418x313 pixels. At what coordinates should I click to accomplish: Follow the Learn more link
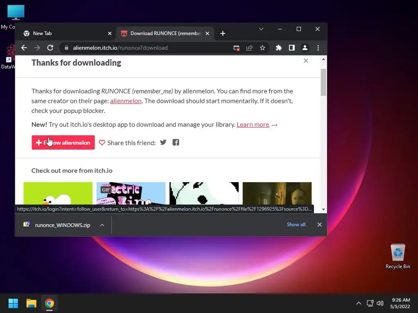(x=253, y=125)
